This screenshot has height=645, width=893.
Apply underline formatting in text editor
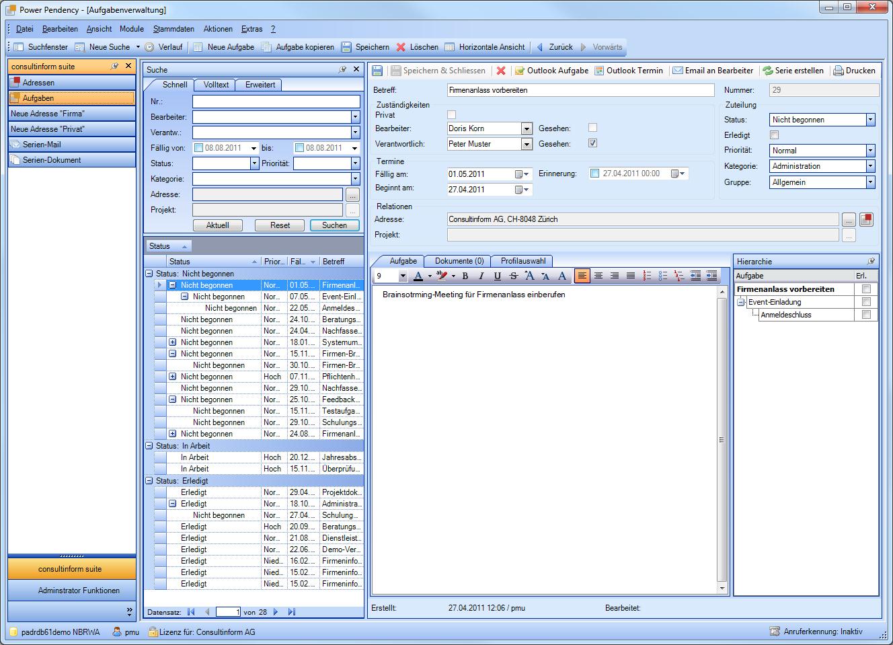click(x=497, y=276)
